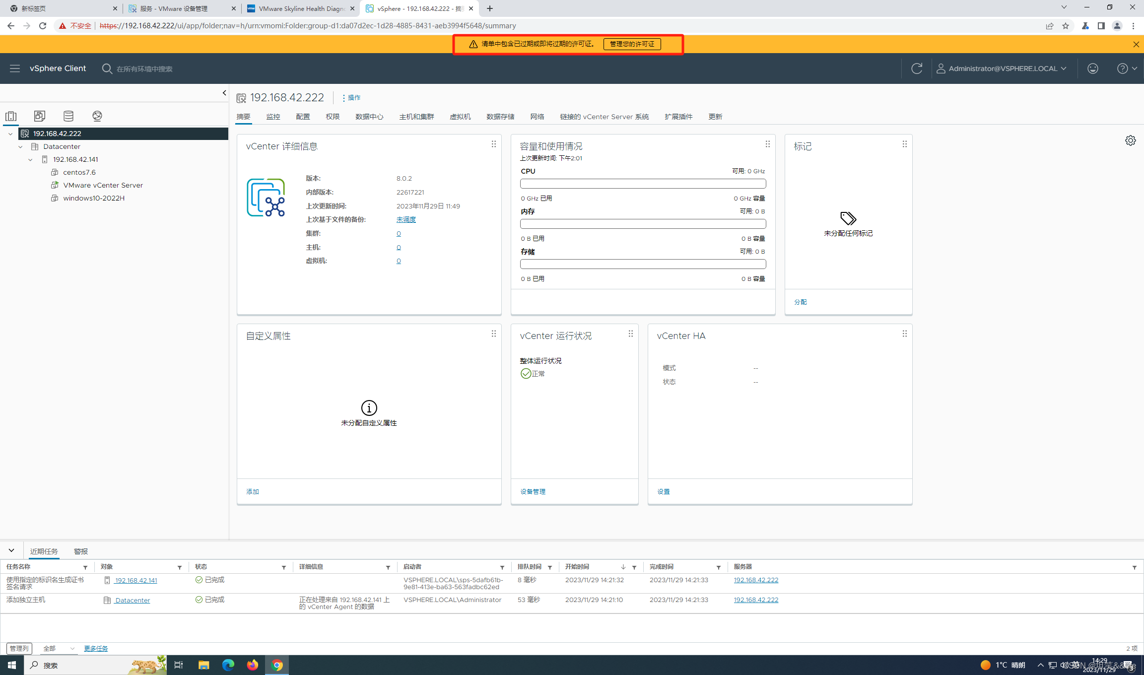Screen dimensions: 1144x675
Task: Open 自定义属性 card drag handle
Action: click(493, 334)
